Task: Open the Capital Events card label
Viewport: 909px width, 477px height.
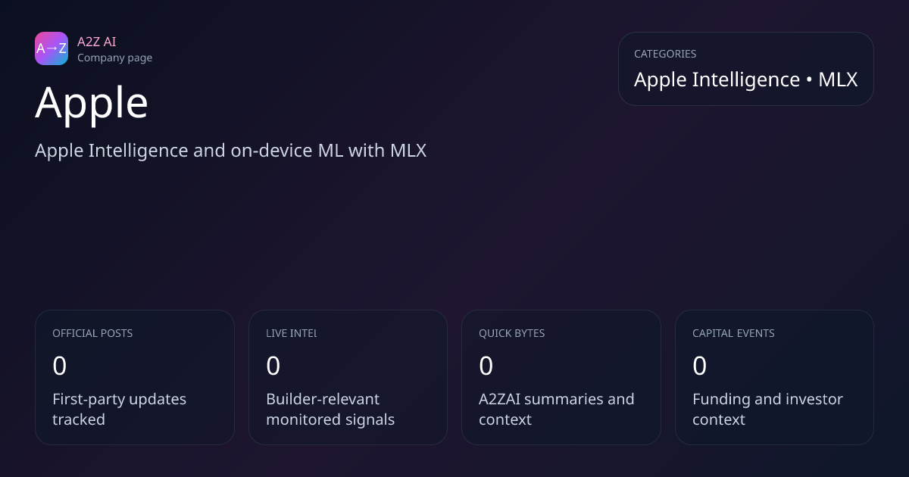Action: tap(733, 333)
